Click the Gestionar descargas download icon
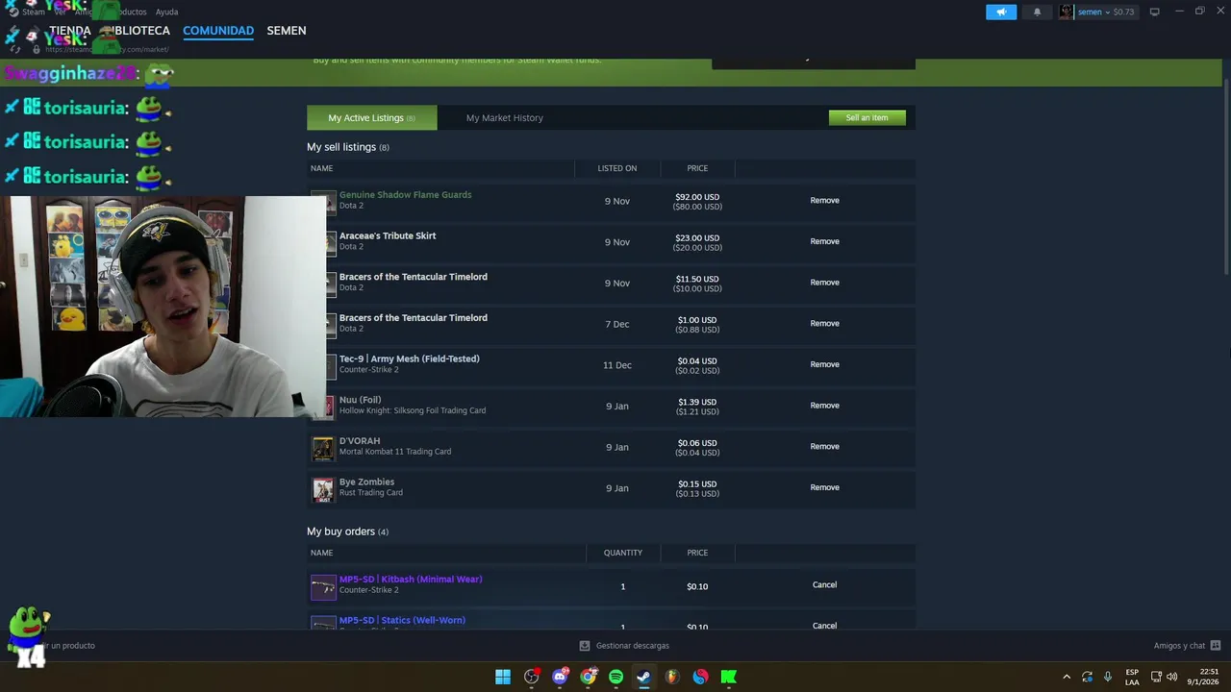This screenshot has height=692, width=1231. coord(584,646)
